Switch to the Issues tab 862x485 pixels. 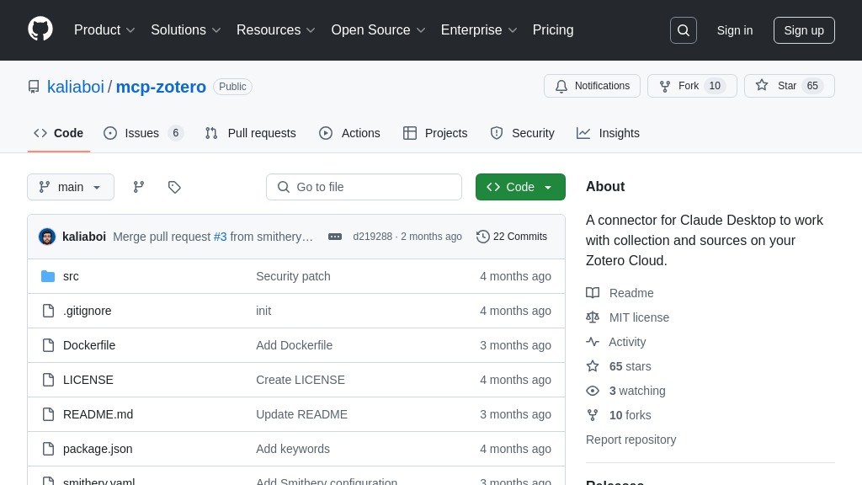(x=142, y=133)
